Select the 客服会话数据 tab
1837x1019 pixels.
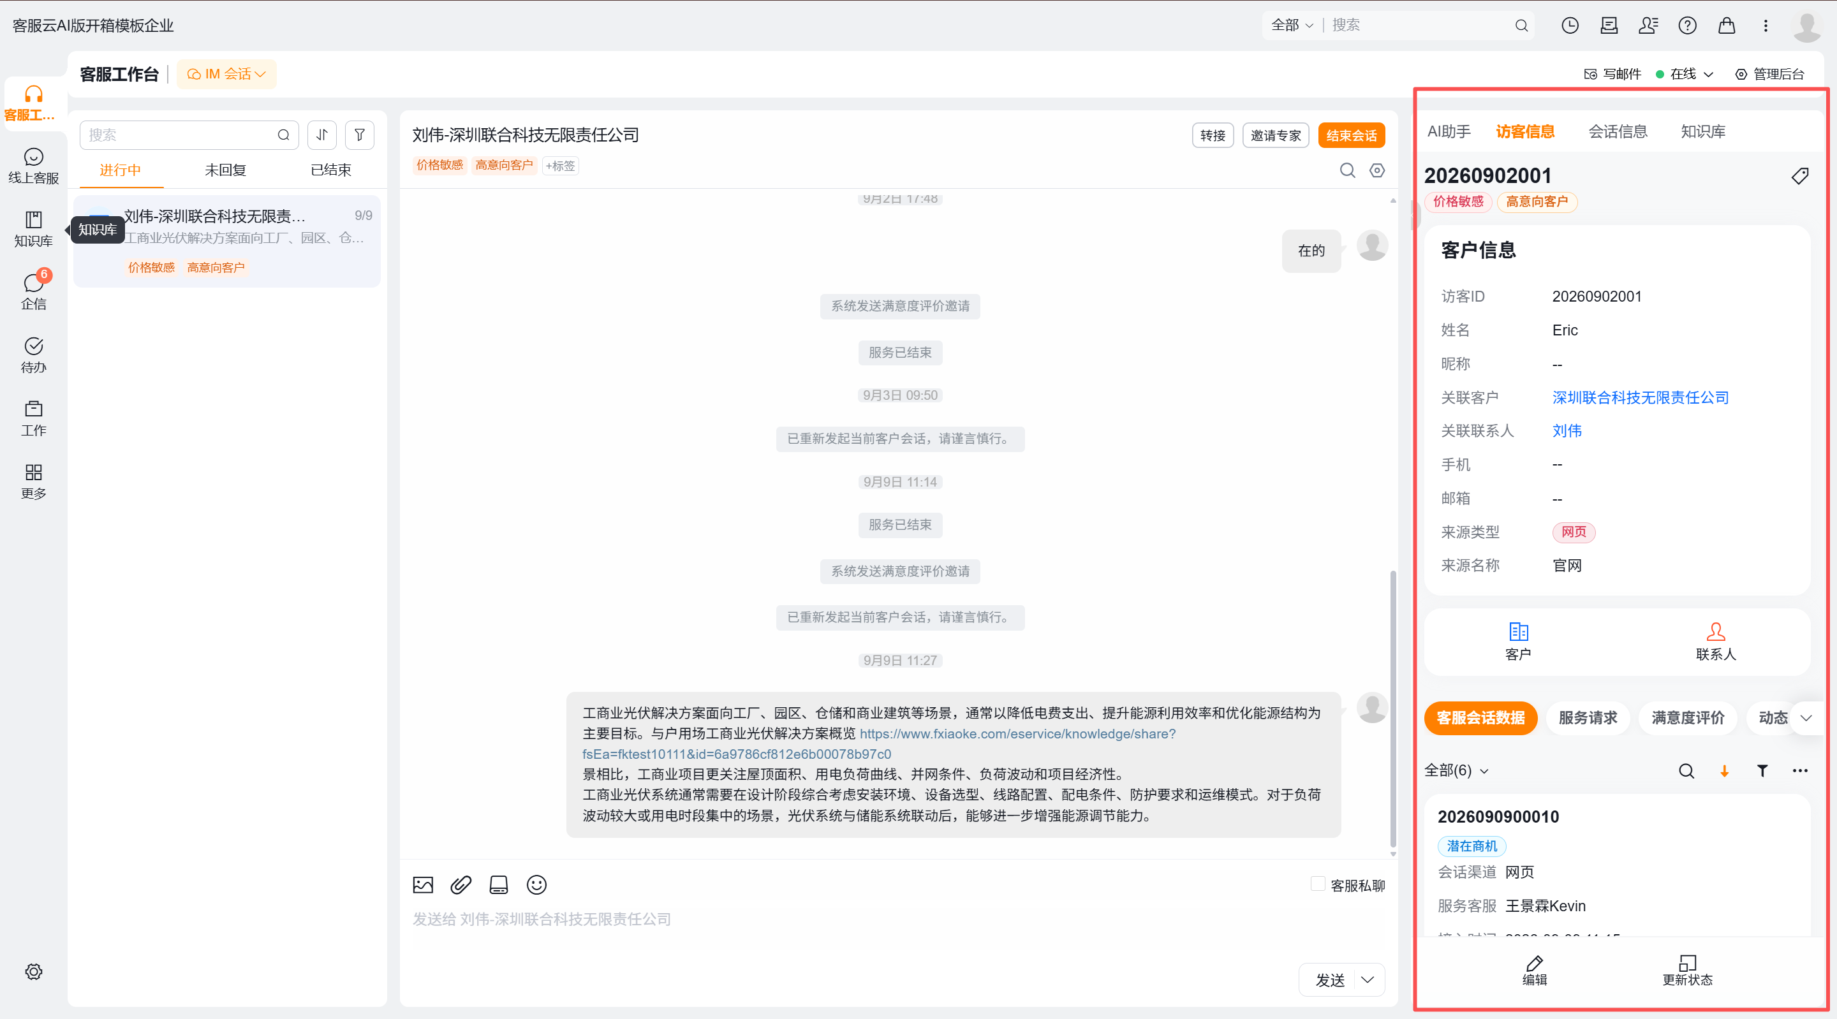pyautogui.click(x=1480, y=718)
